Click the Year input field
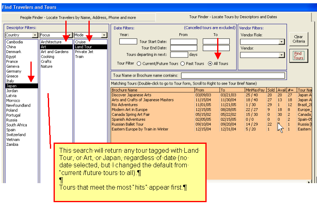Image resolution: width=317 pixels, height=205 pixels. (x=128, y=41)
